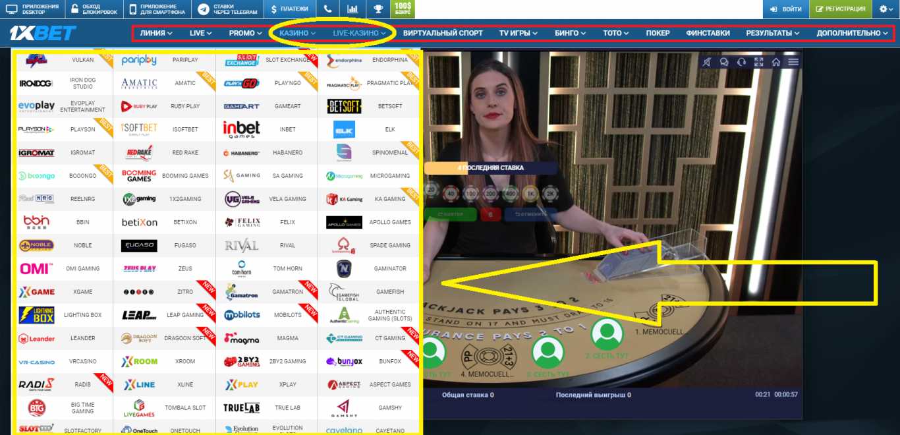This screenshot has height=435, width=900.
Task: Open the chat icon in the live game
Action: (x=724, y=62)
